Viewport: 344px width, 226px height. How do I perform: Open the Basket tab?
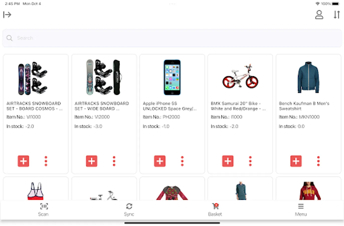click(x=215, y=210)
